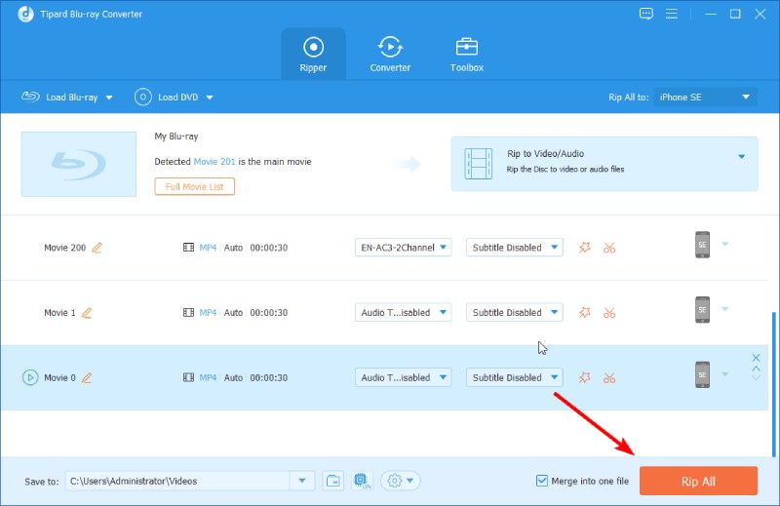Click the film strip icon in Rip to Video/Audio
The image size is (780, 506).
coord(478,163)
